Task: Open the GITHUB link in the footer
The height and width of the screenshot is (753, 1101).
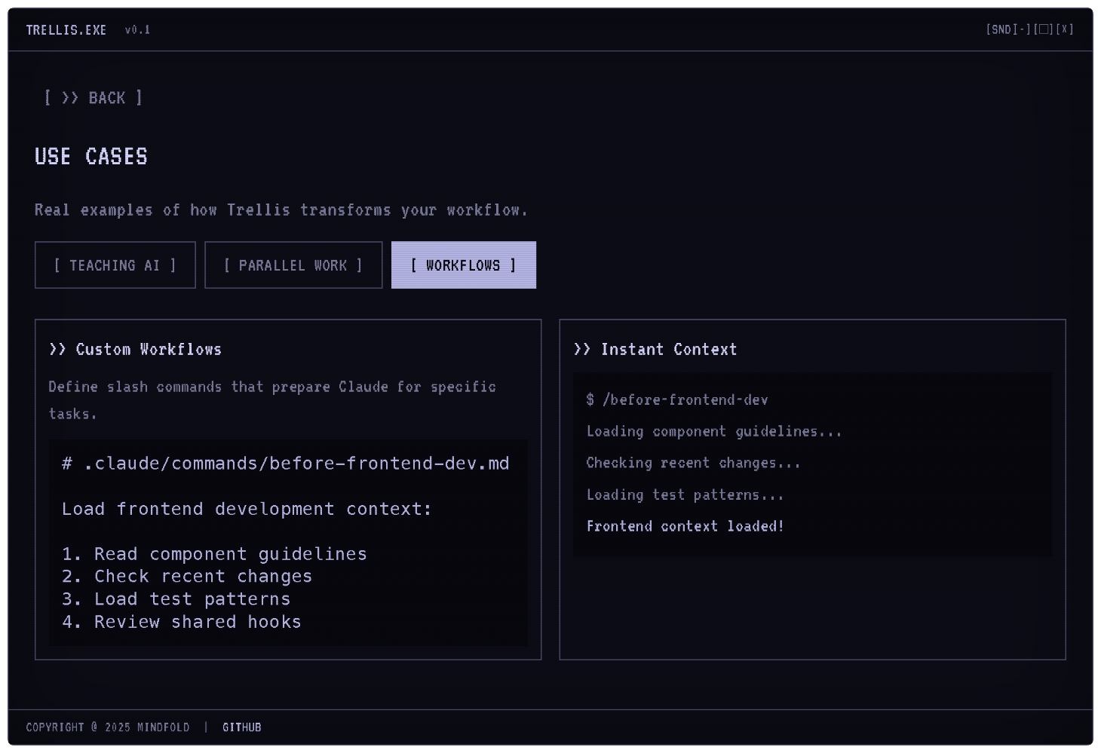Action: 241,727
